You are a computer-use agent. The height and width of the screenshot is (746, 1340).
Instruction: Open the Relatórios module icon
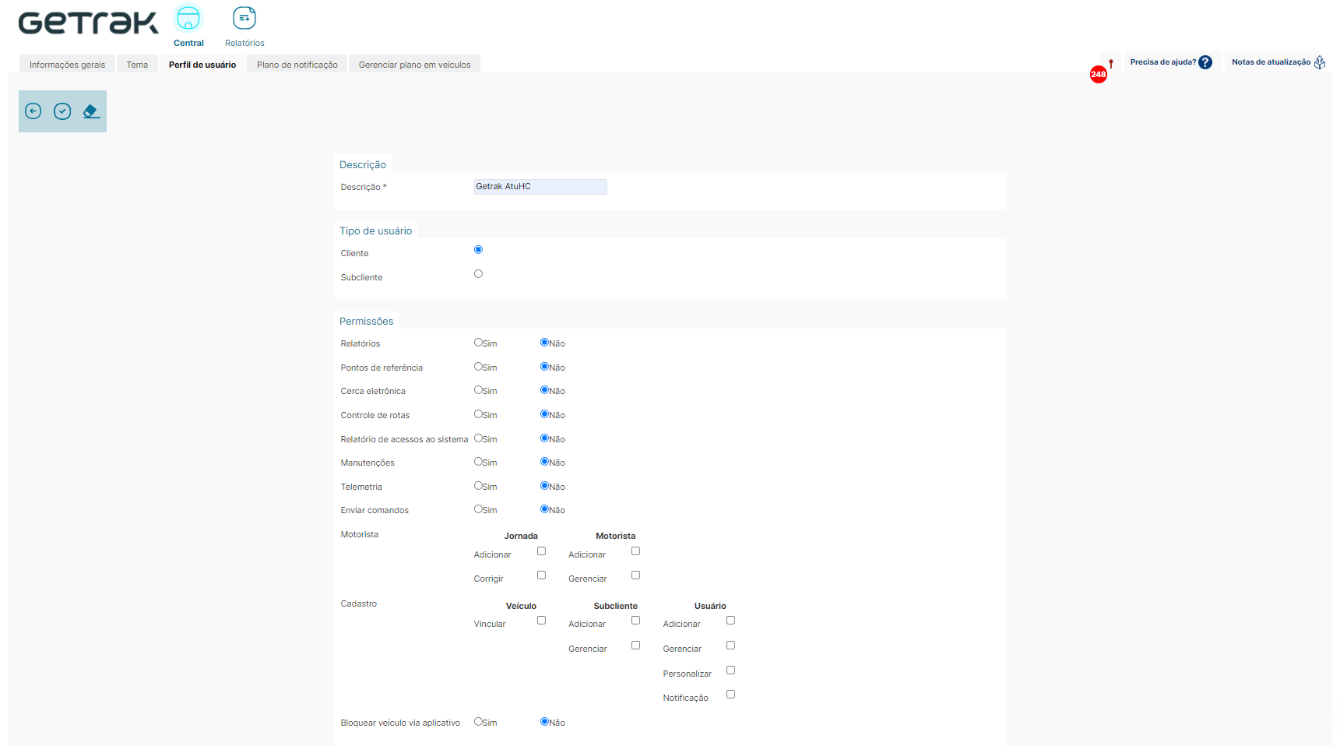[244, 18]
